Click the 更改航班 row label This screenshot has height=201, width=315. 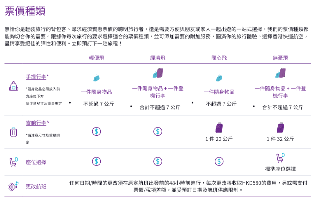36,186
